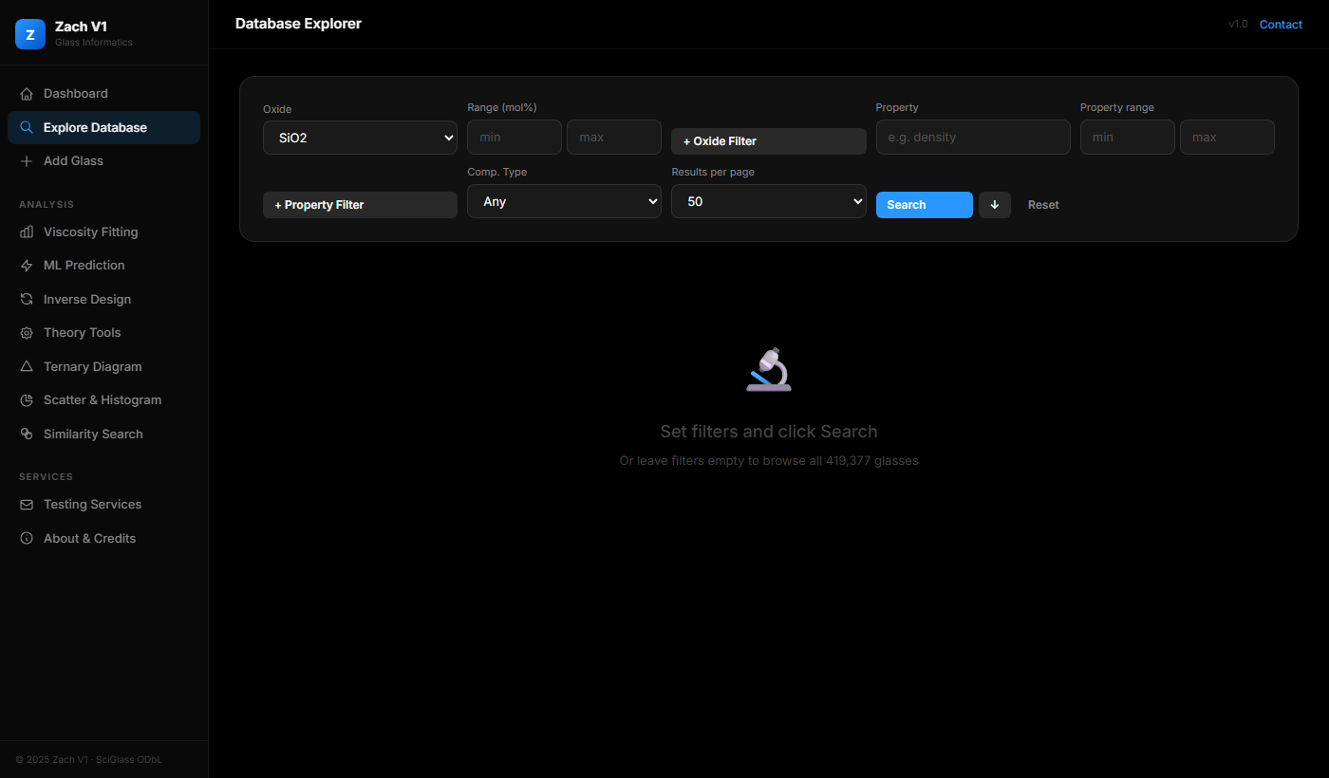
Task: Open Testing Services
Action: tap(103, 505)
